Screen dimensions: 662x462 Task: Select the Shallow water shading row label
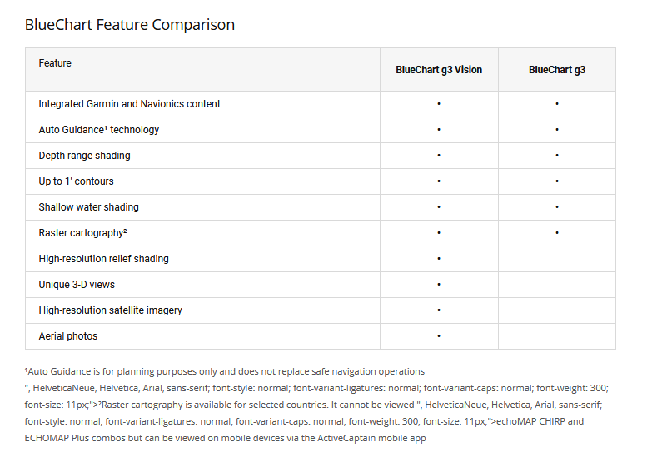pyautogui.click(x=88, y=207)
